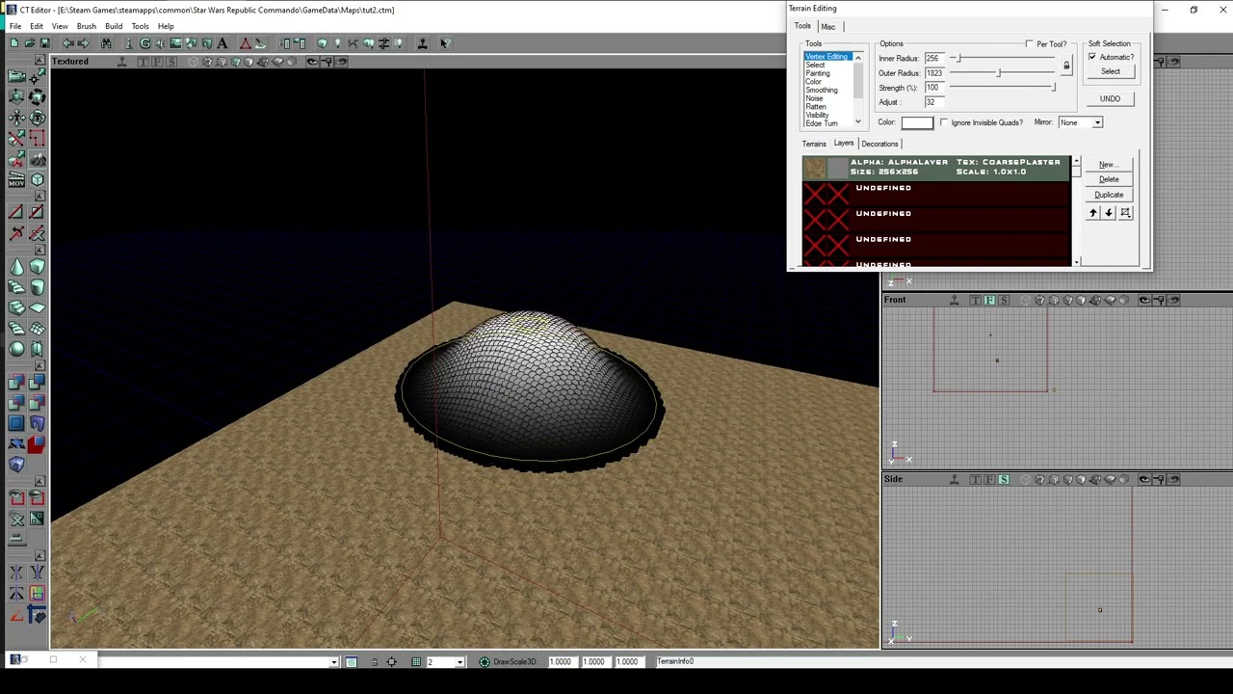
Task: Select the AlphaLayer CoarsePlaster layer row
Action: (x=936, y=168)
